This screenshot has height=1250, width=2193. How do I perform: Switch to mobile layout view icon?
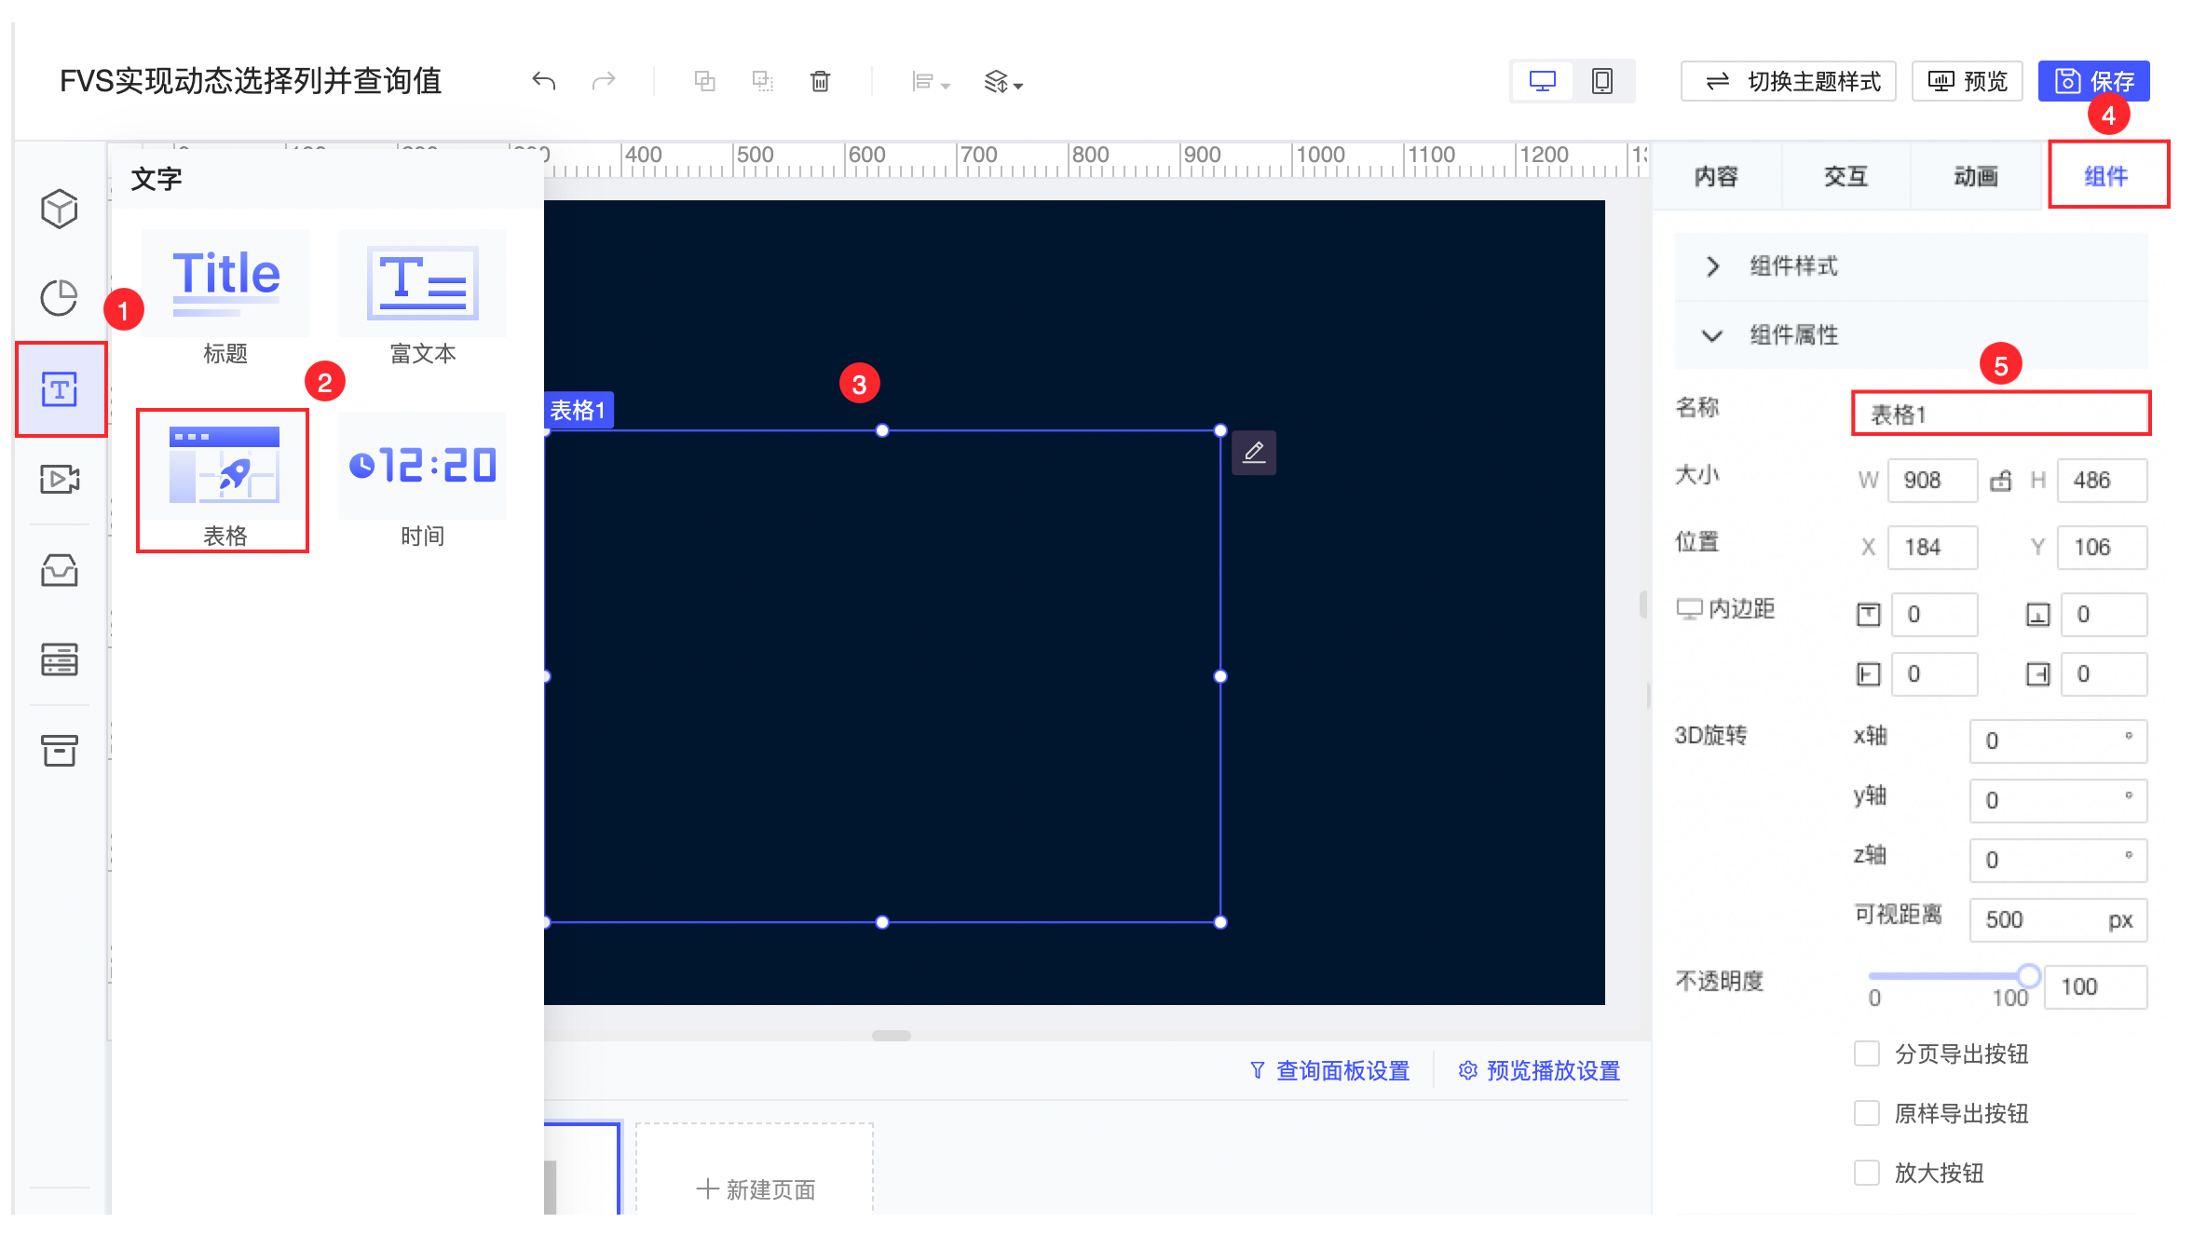1601,81
